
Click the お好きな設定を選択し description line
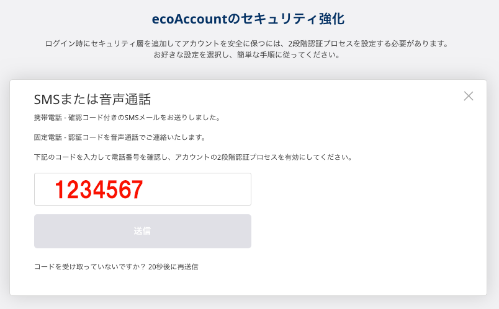(x=247, y=55)
